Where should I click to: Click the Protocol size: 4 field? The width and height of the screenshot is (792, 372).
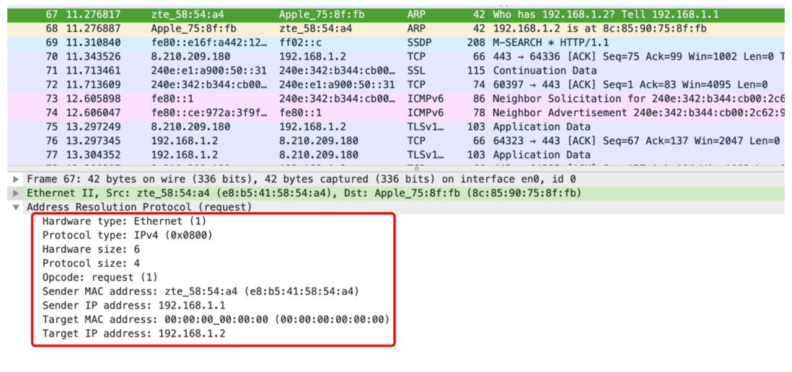point(91,263)
